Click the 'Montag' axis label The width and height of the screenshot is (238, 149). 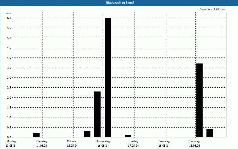(x=11, y=141)
